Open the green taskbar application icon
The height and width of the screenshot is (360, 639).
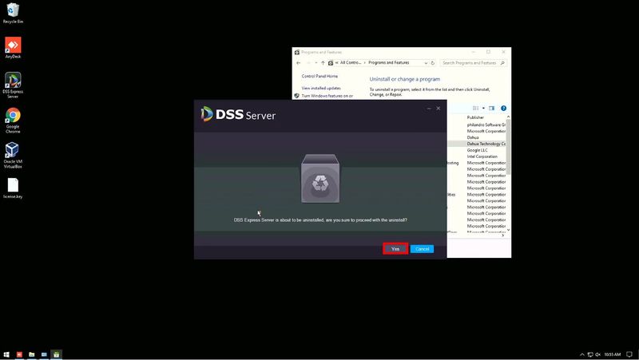pyautogui.click(x=56, y=354)
